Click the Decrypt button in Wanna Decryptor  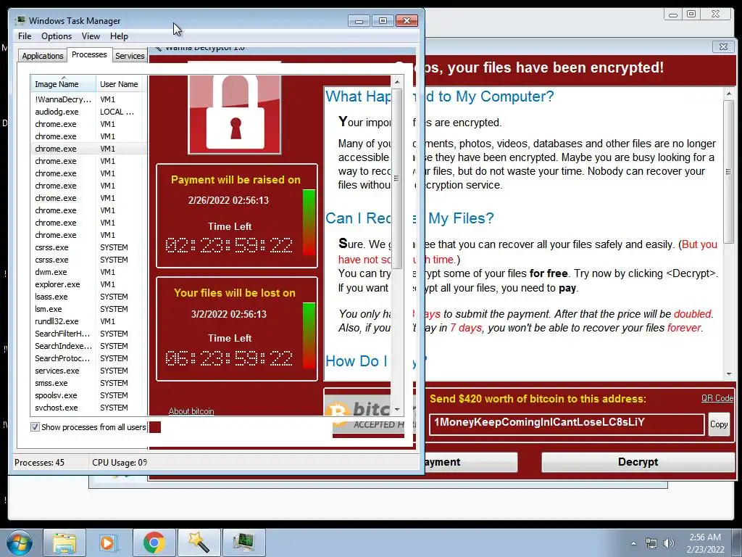[638, 462]
